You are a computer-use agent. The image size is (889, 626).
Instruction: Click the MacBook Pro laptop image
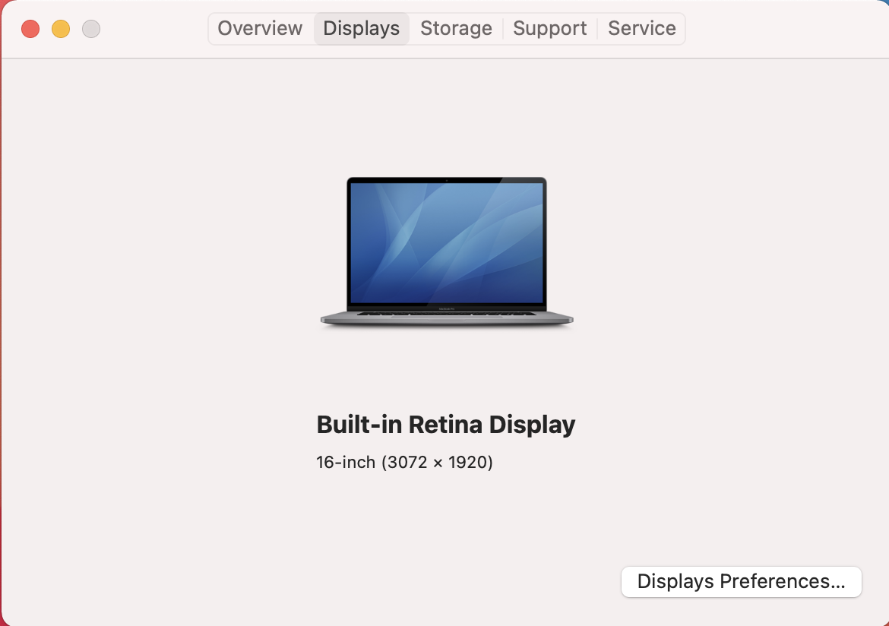[x=447, y=252]
